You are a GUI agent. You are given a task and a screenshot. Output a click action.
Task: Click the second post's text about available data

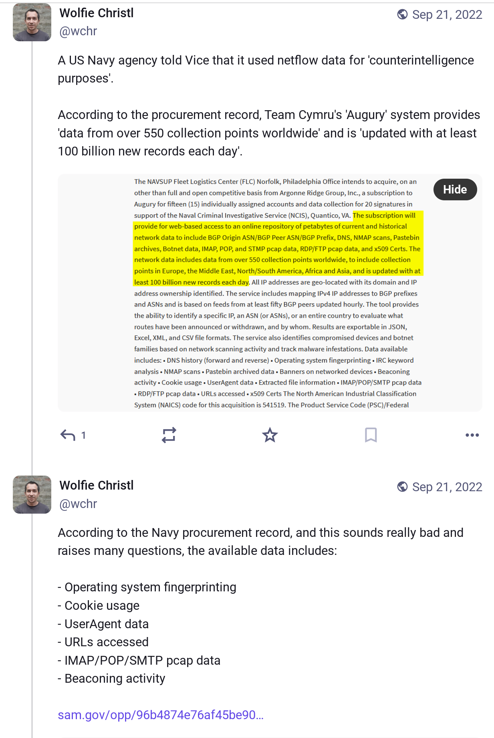260,542
